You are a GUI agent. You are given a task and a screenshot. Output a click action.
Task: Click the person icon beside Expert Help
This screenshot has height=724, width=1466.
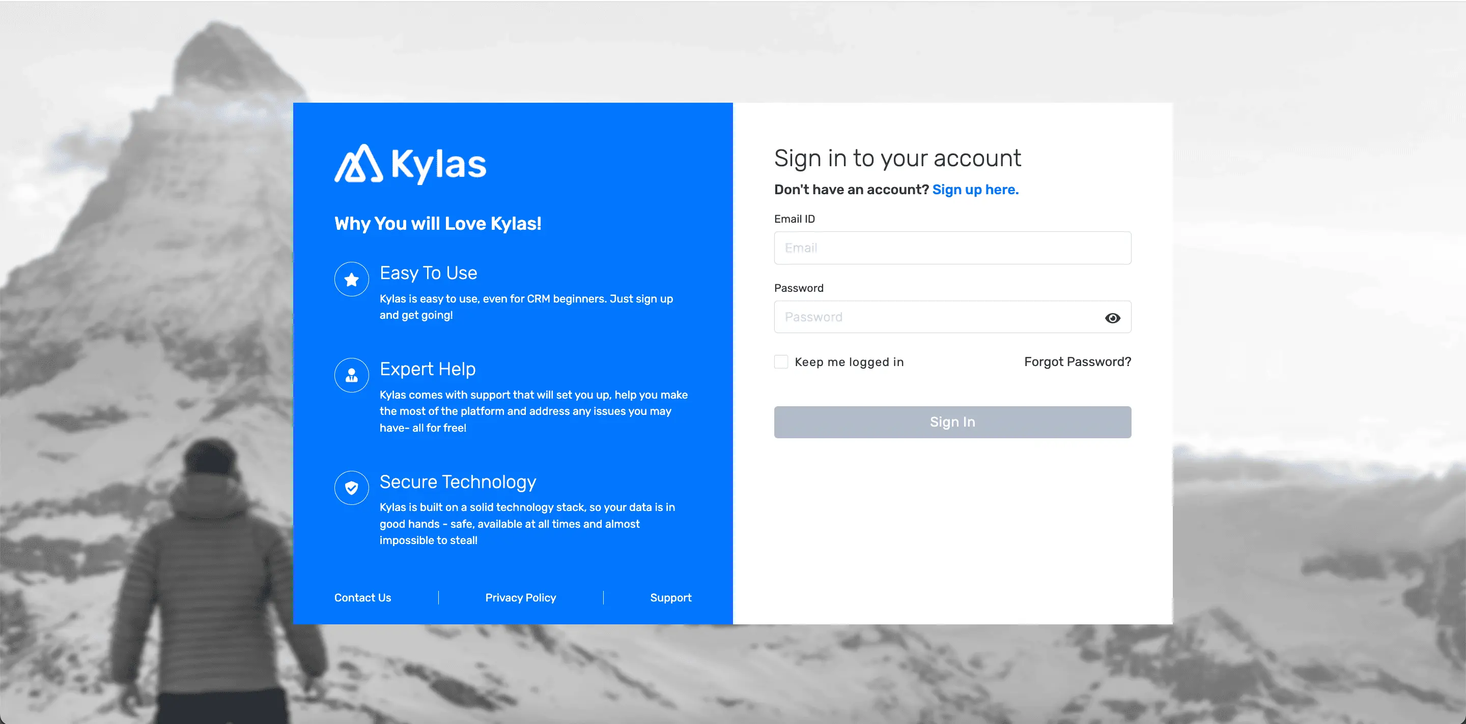click(x=351, y=375)
